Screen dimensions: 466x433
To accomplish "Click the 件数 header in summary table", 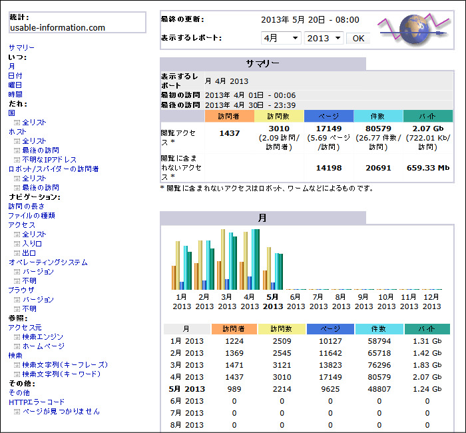I will point(378,117).
